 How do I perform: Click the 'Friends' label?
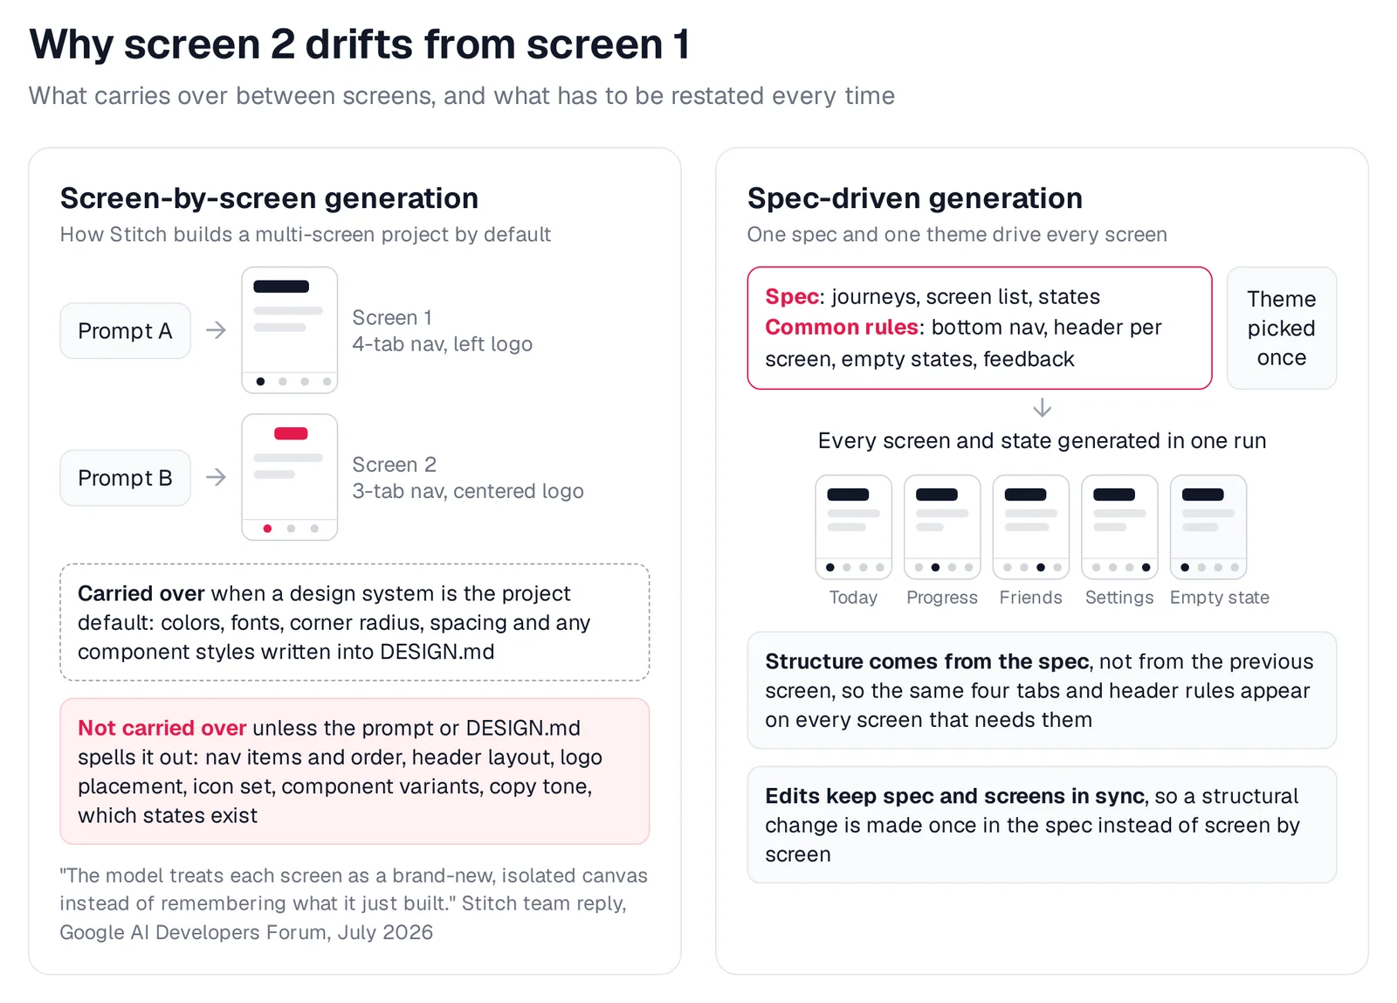pos(1031,598)
